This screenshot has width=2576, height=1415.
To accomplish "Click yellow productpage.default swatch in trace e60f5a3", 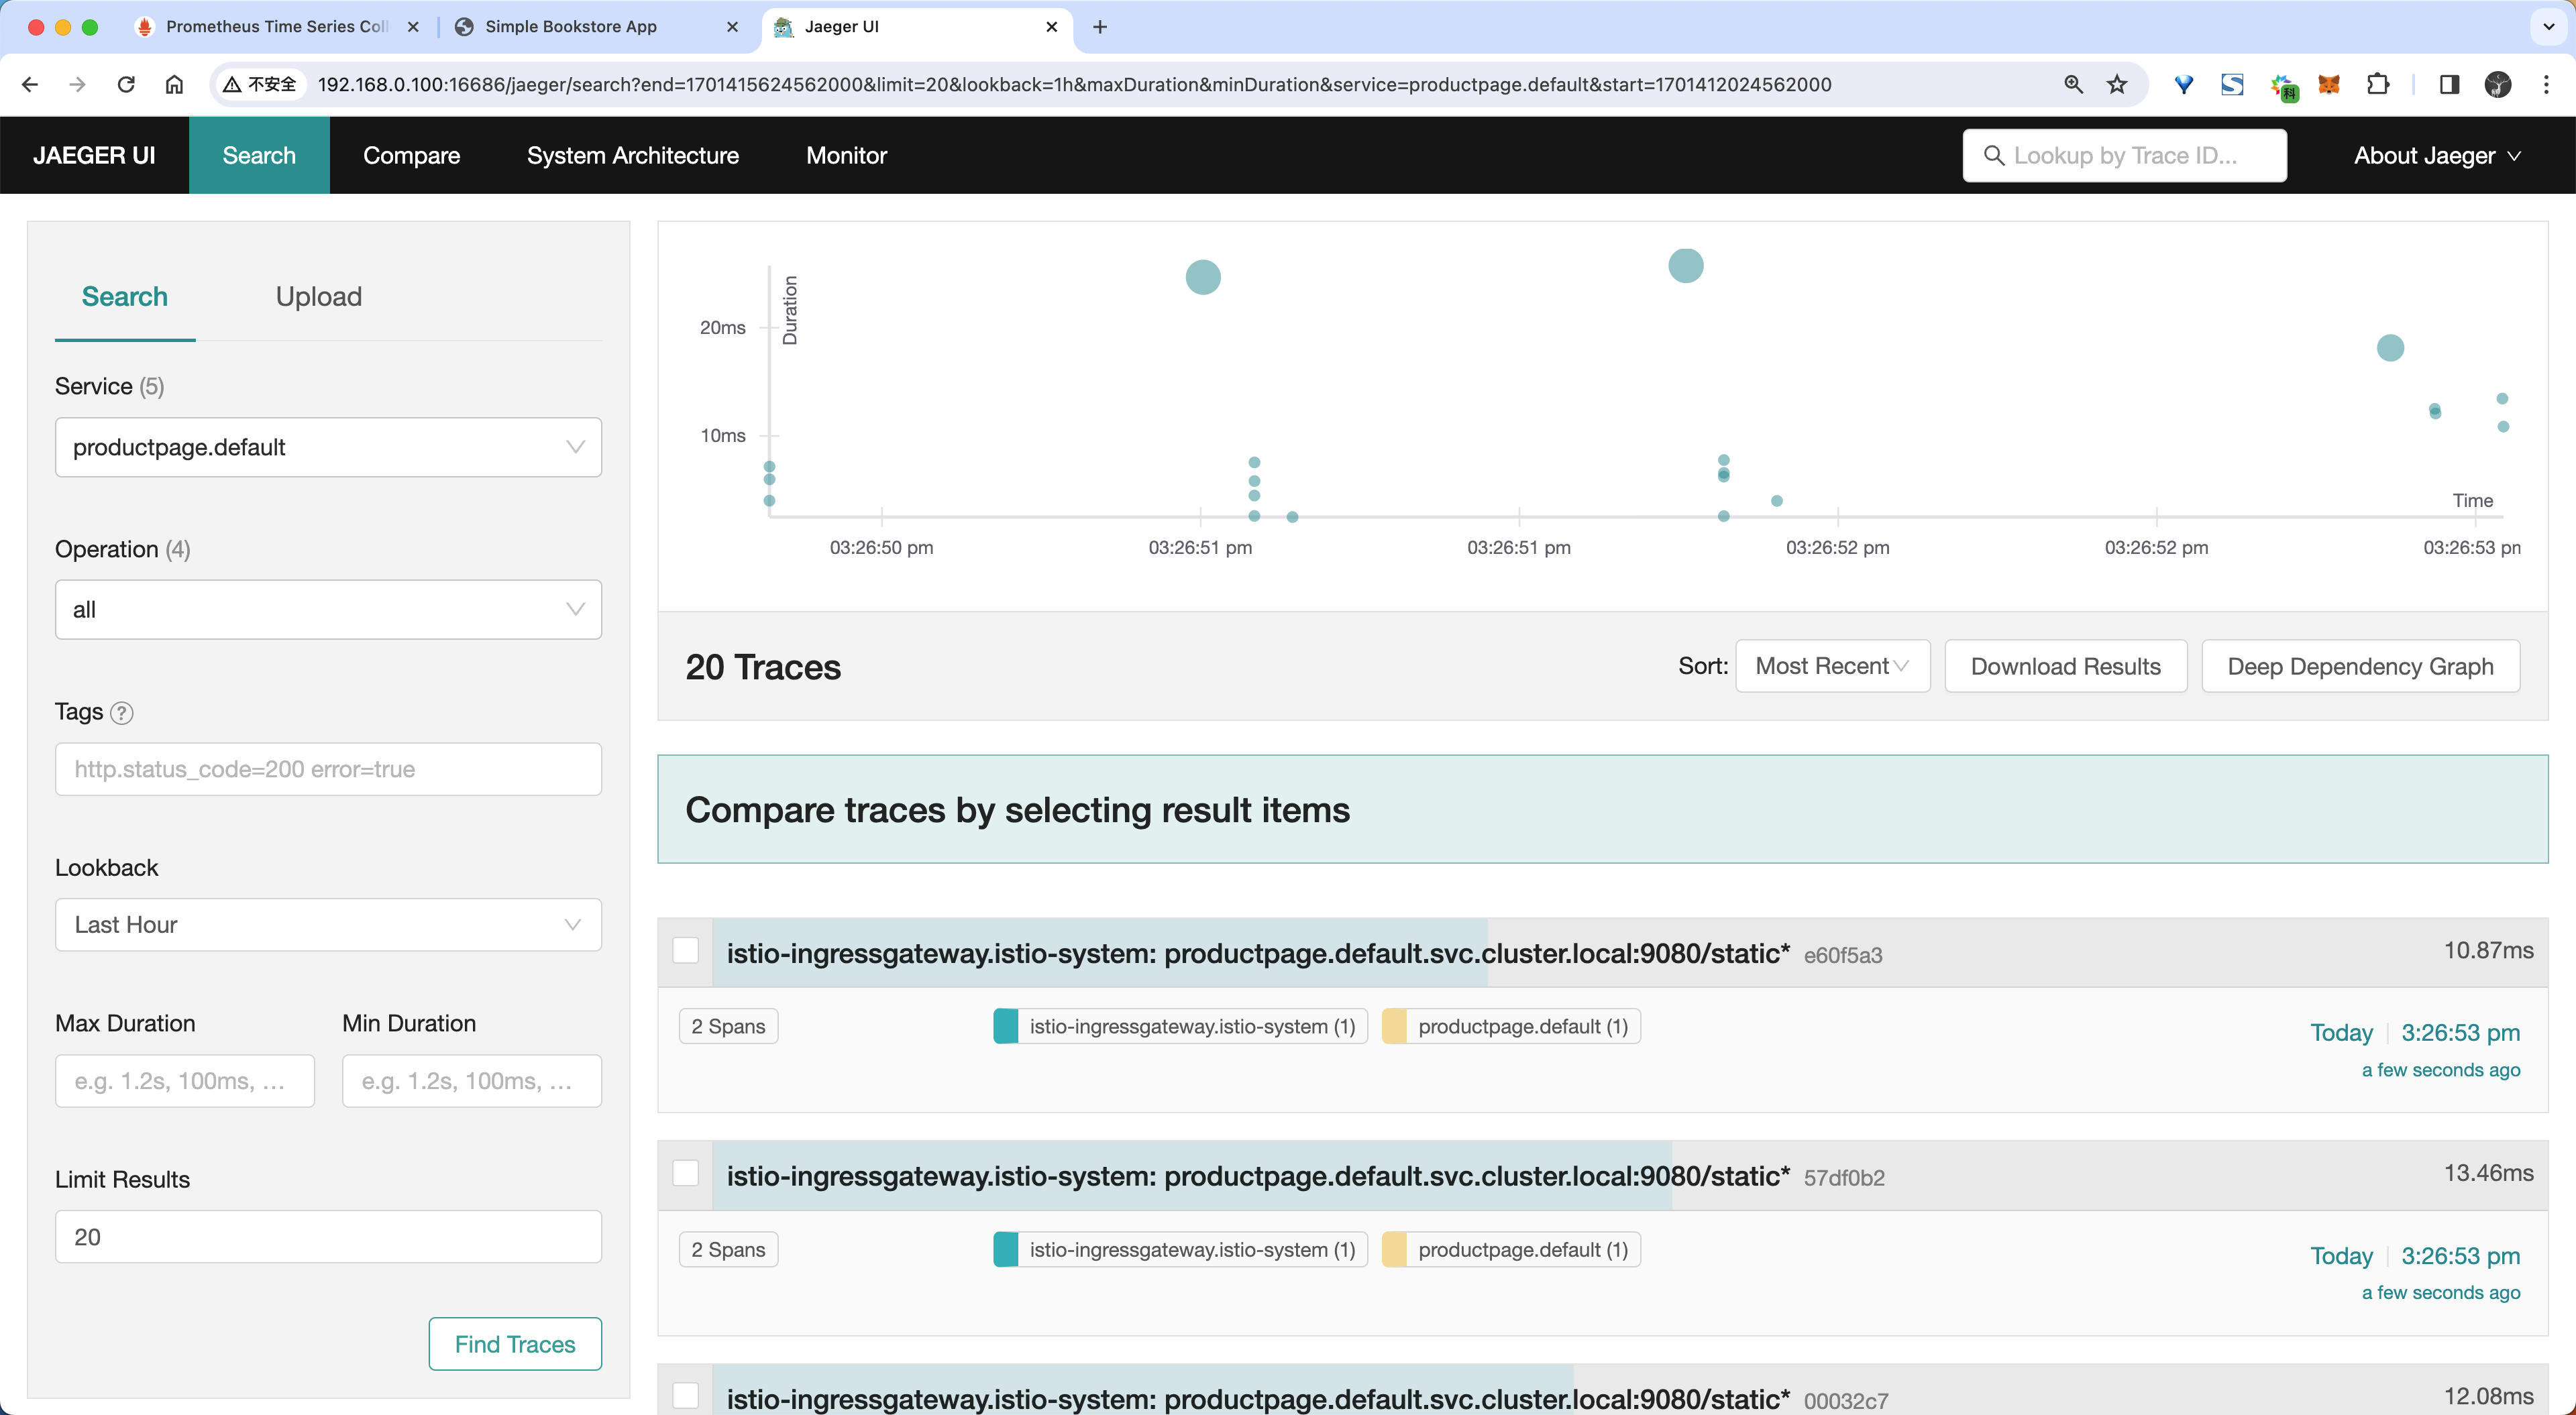I will (1393, 1026).
